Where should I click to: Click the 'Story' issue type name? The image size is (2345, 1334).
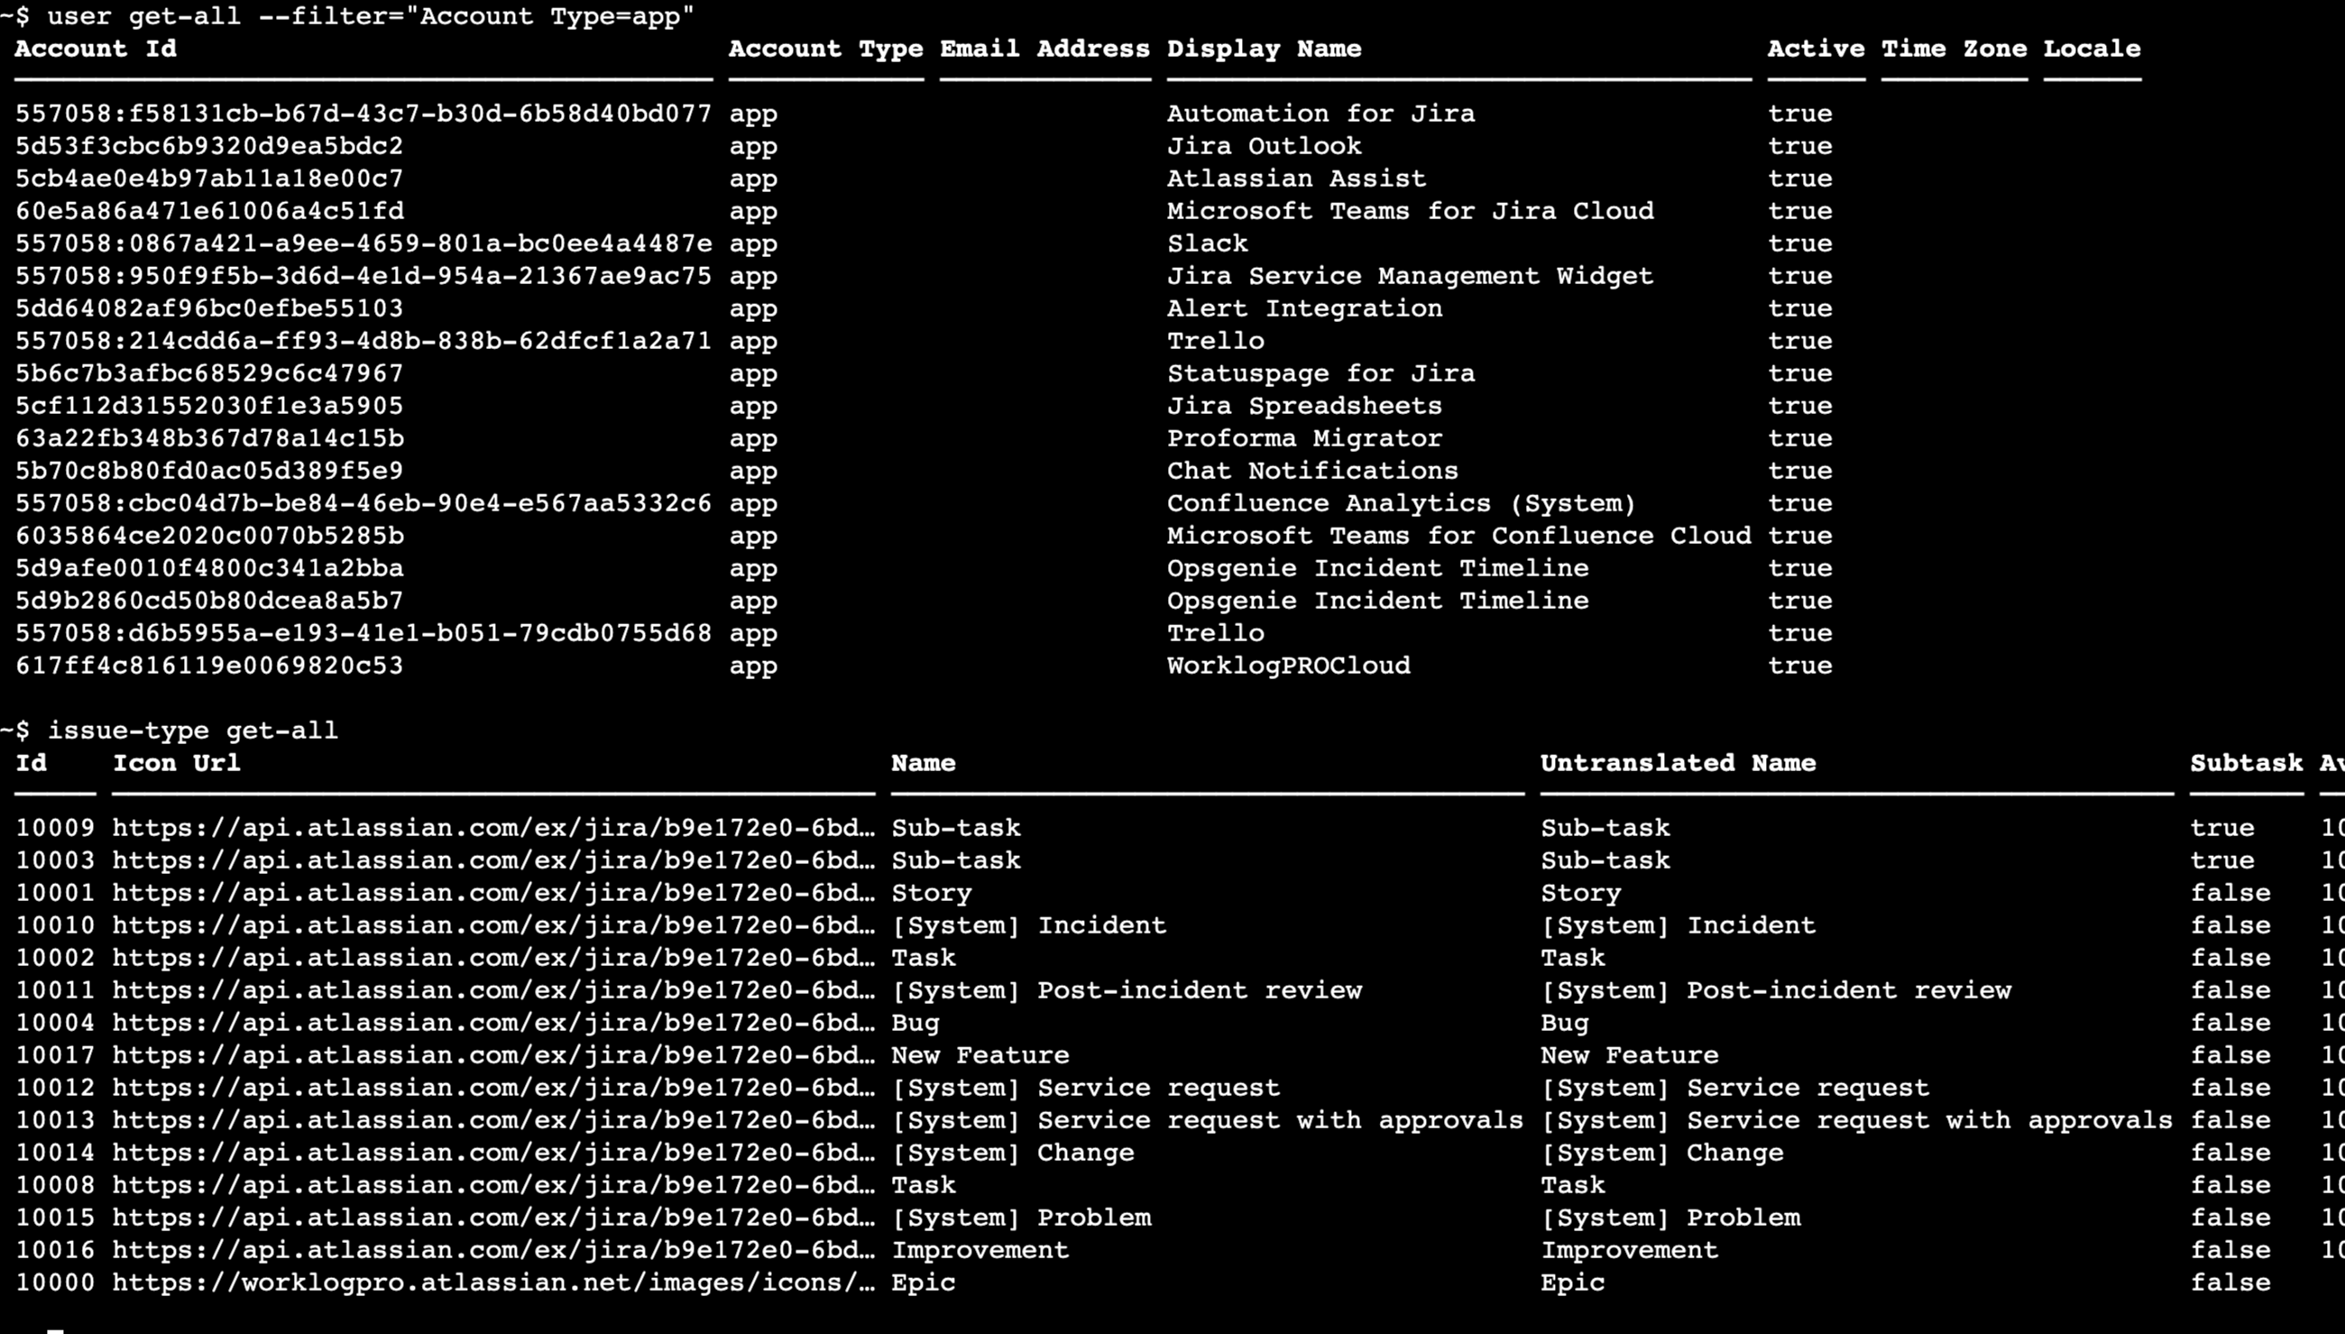tap(931, 893)
